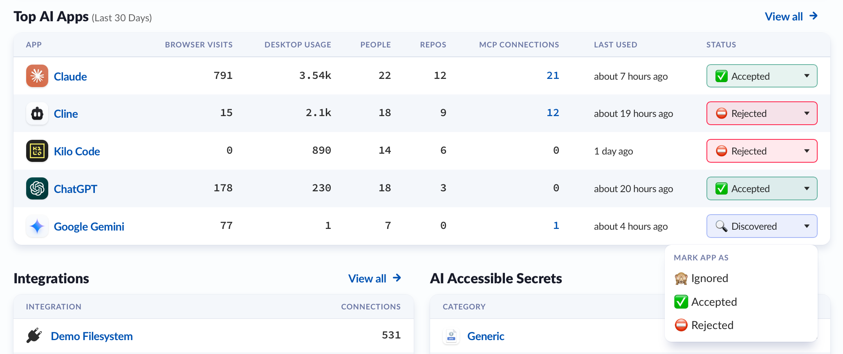Screen dimensions: 843x354
Task: Click the Generic secrets file icon
Action: [451, 336]
